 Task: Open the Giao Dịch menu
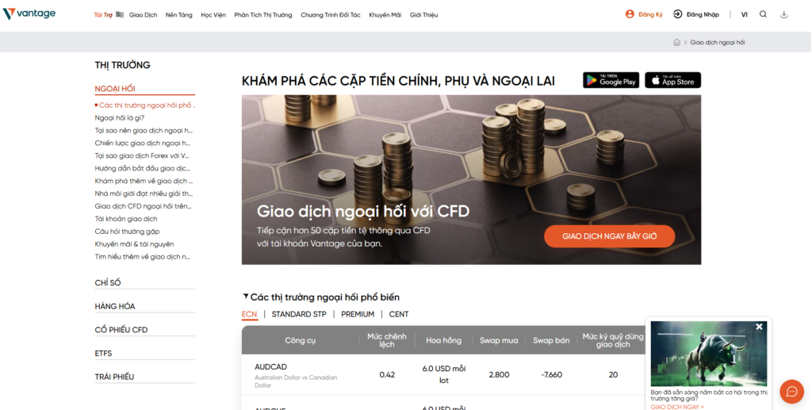coord(143,15)
